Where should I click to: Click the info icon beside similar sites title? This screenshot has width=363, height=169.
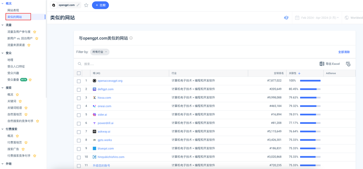[131, 38]
